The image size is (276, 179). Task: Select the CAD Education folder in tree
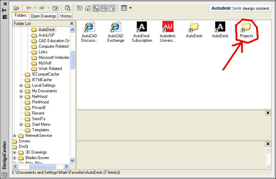50,41
